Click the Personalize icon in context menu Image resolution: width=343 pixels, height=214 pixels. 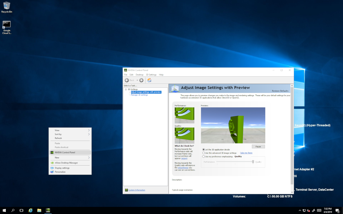[53, 172]
